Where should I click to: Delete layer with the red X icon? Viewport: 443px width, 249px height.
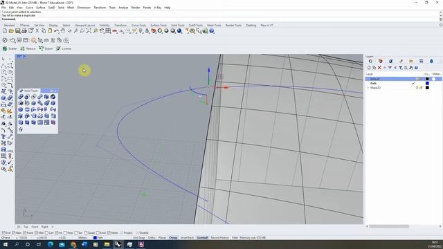(x=379, y=68)
